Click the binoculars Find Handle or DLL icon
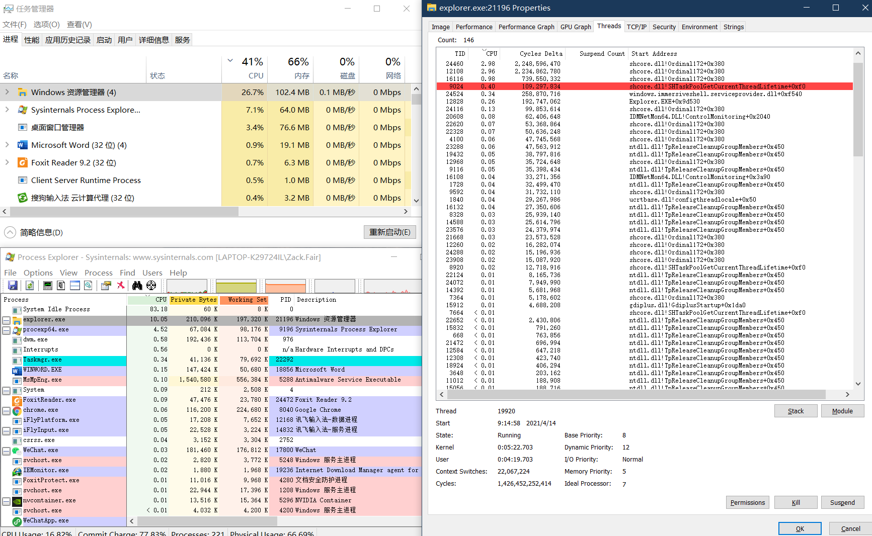 pos(137,286)
